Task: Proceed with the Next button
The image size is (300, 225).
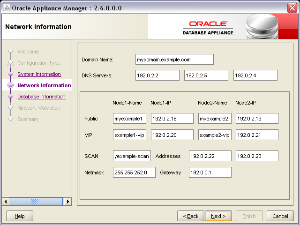Action: click(x=218, y=216)
